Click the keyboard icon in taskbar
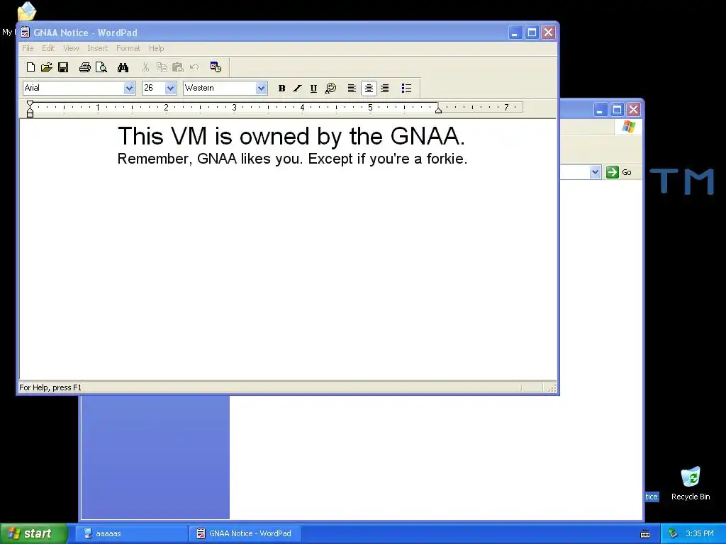Screen dimensions: 726x544 click(x=645, y=534)
